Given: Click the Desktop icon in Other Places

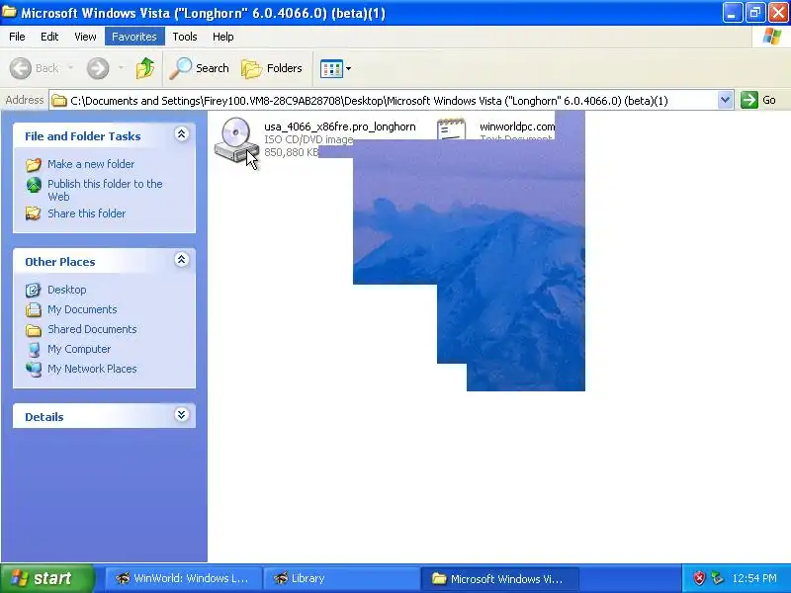Looking at the screenshot, I should tap(34, 290).
